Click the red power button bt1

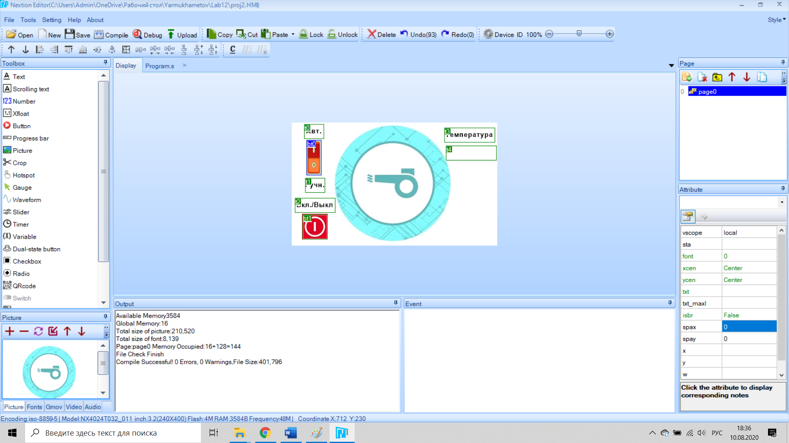pyautogui.click(x=315, y=227)
